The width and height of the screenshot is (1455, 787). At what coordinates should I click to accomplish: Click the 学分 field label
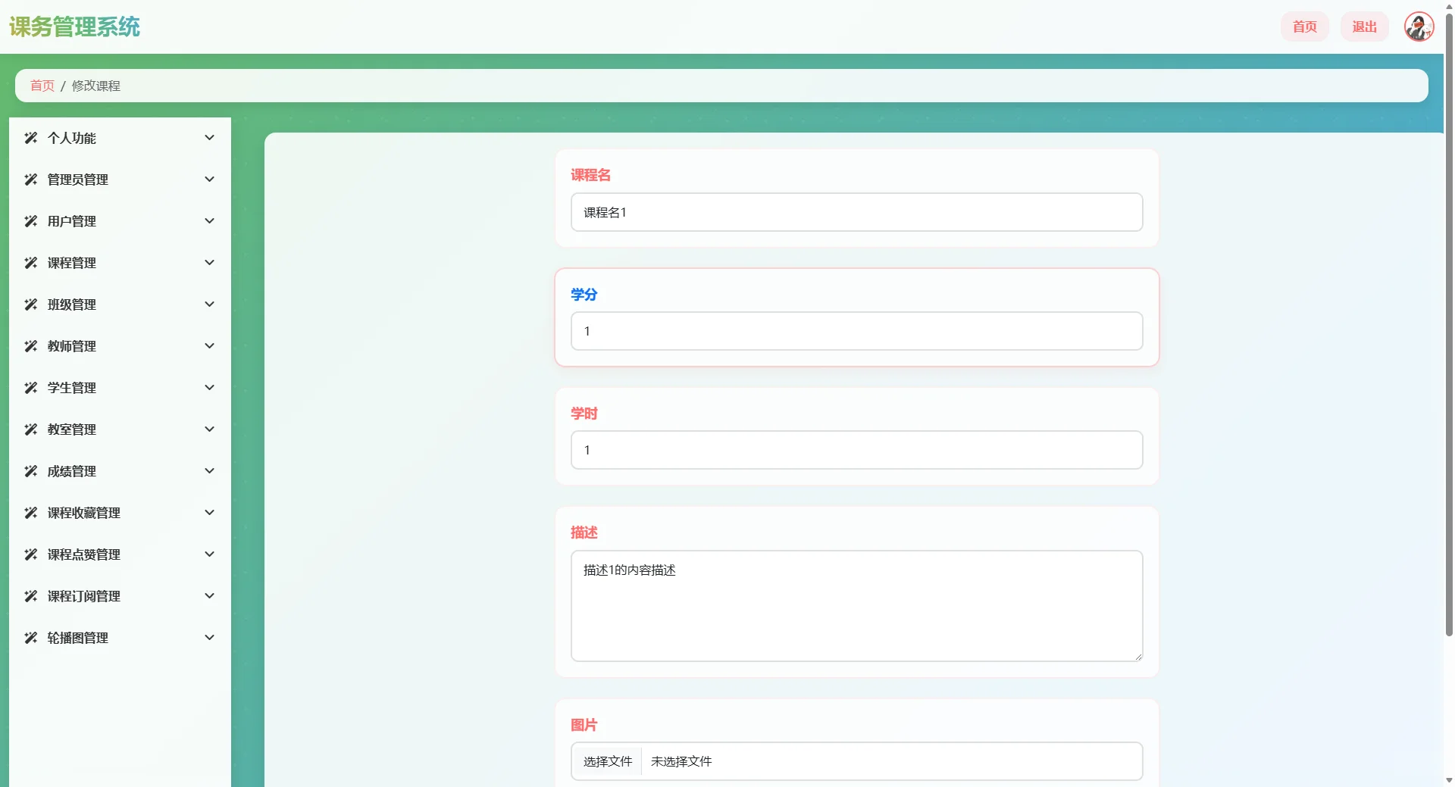click(x=584, y=295)
